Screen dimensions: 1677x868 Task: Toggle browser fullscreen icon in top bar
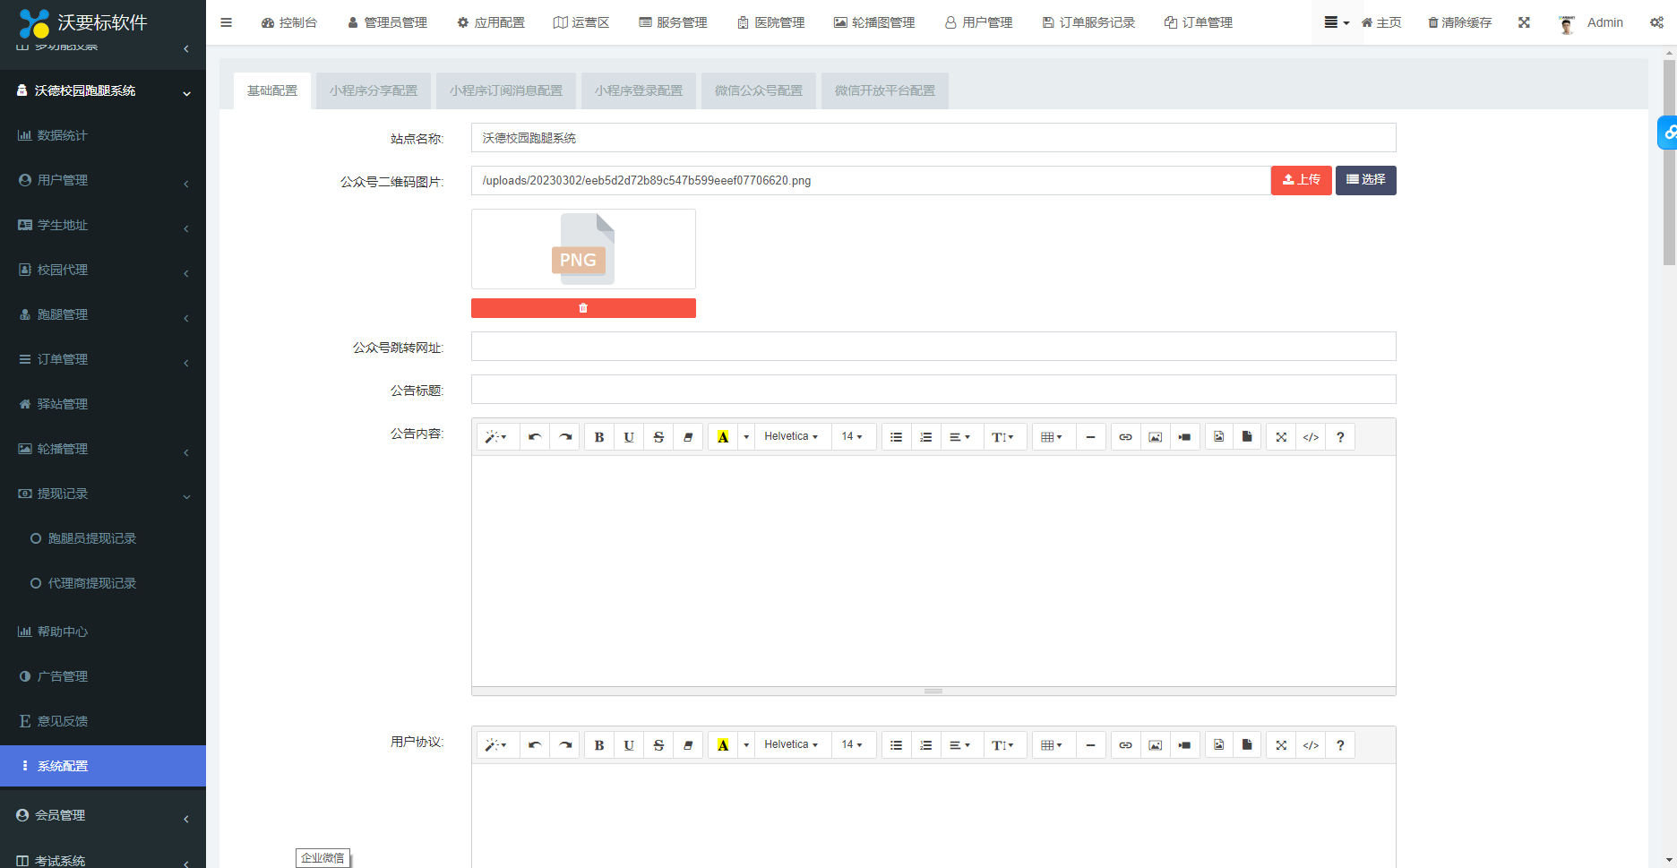pos(1524,22)
